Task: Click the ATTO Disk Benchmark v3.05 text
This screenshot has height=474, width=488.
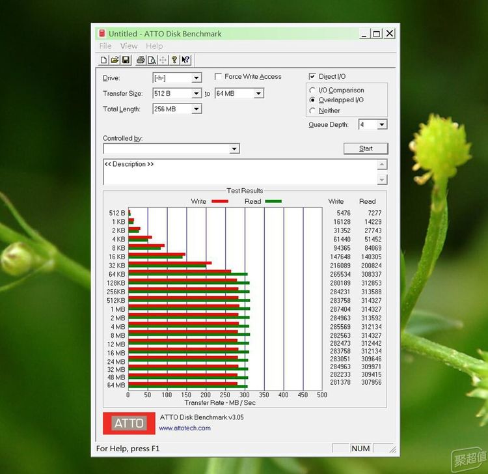Action: coord(202,417)
